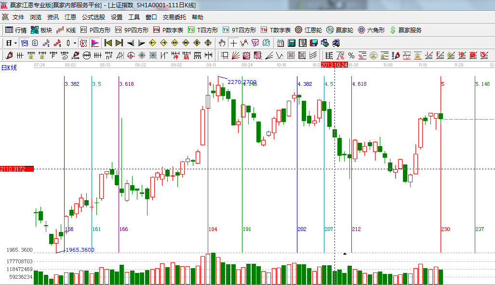Select the hand pan tool

coord(222,43)
